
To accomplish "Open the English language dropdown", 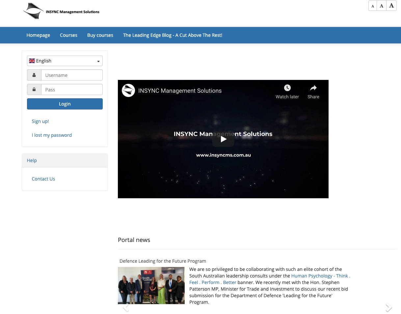I will [x=65, y=61].
